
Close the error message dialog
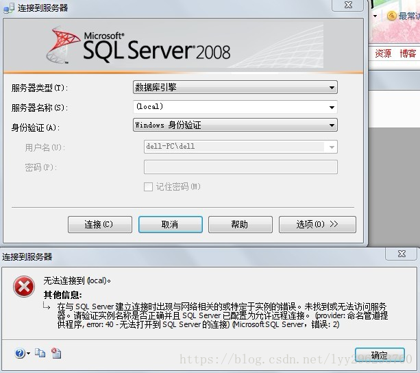click(x=401, y=254)
